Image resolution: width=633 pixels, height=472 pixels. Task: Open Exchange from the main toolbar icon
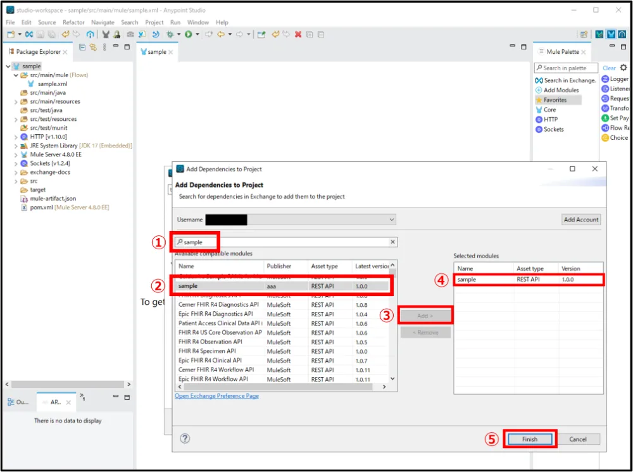click(x=29, y=35)
